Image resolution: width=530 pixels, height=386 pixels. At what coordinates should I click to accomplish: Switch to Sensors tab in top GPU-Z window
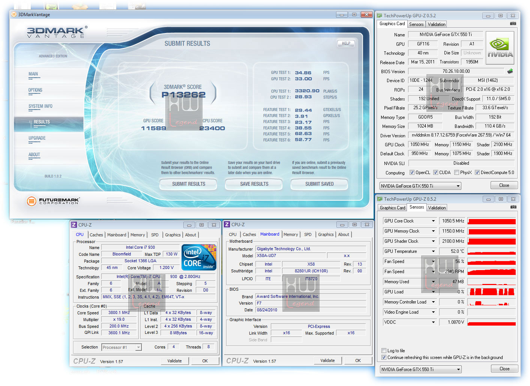416,24
